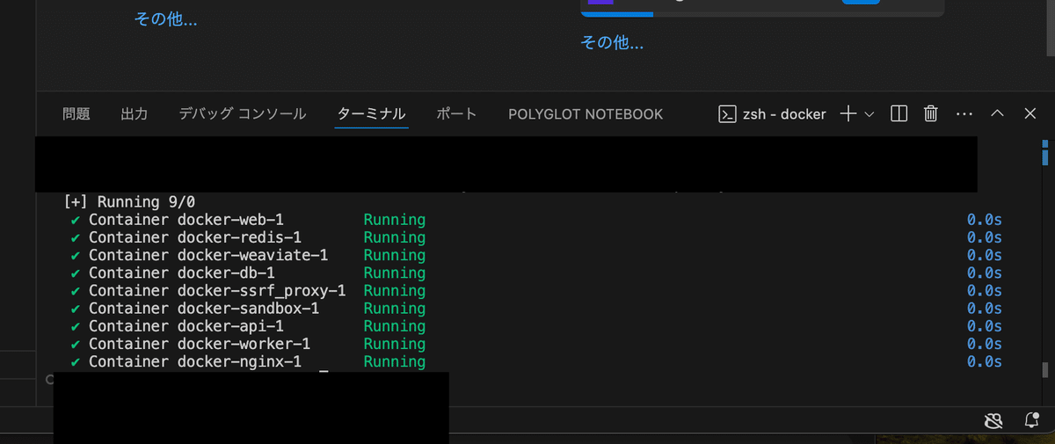
Task: Switch to the 出力 tab
Action: click(x=135, y=114)
